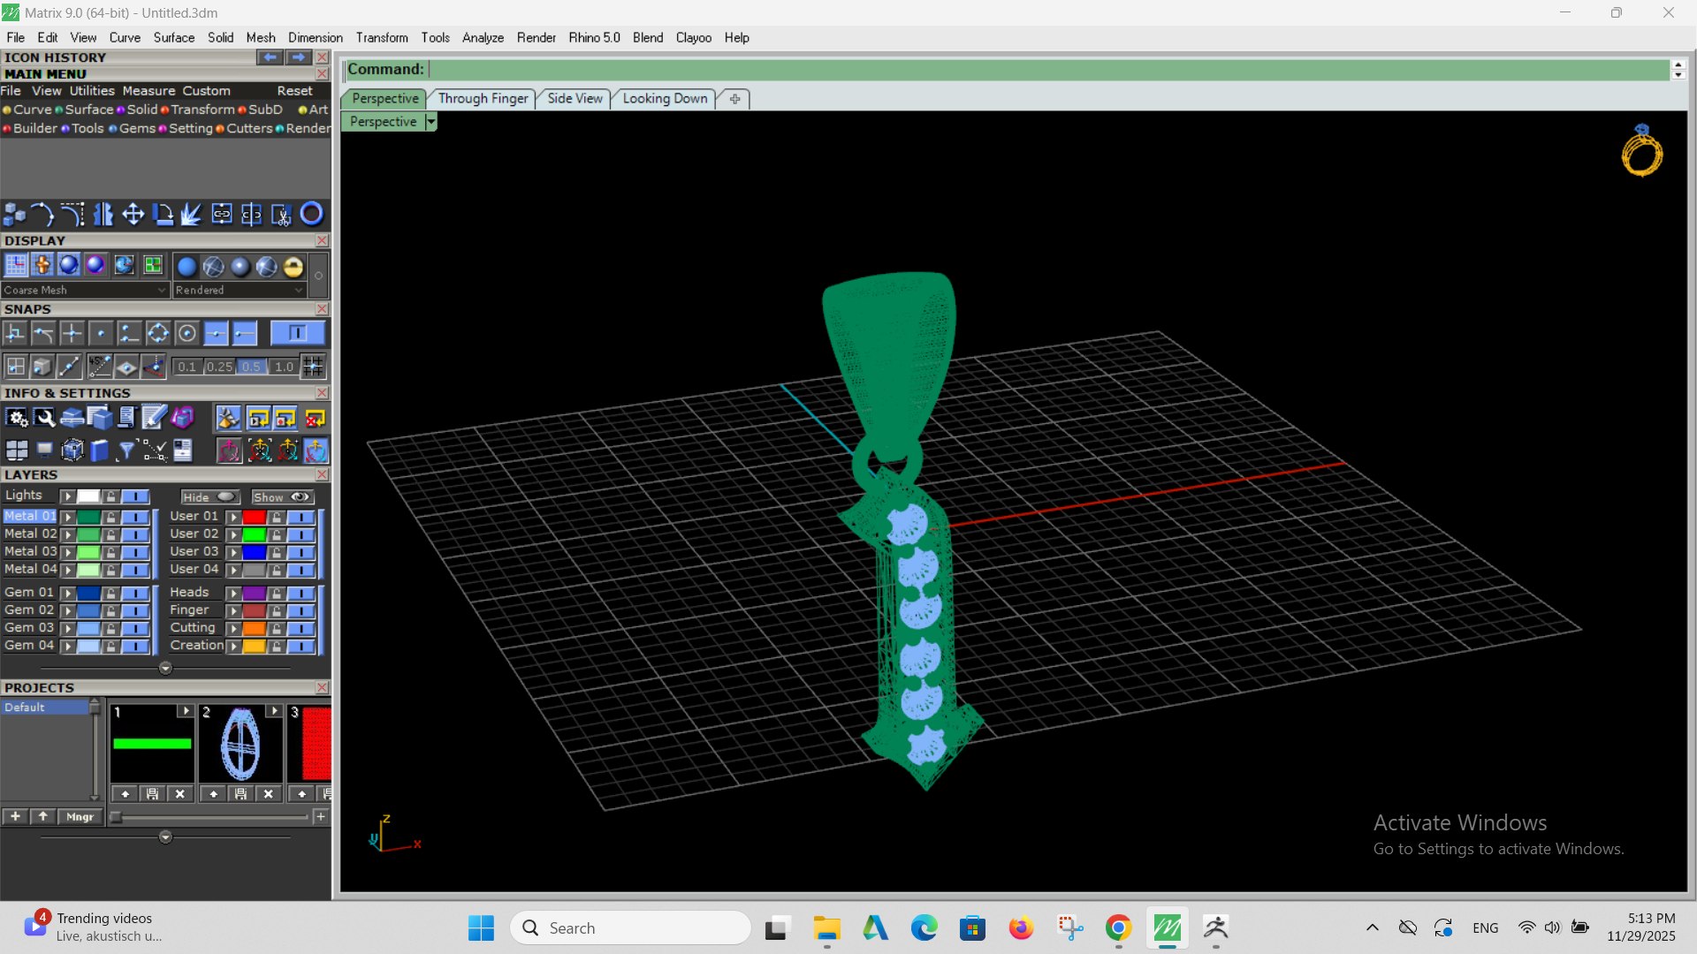Collapse the Layers panel with round arrow handle
Screen dimensions: 1697x954
(x=165, y=669)
